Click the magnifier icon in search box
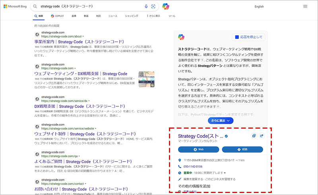 35,7
